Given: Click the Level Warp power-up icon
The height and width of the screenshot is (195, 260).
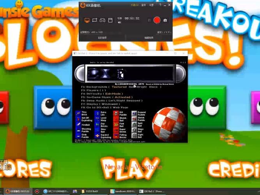Looking at the screenshot, I should 97,119.
